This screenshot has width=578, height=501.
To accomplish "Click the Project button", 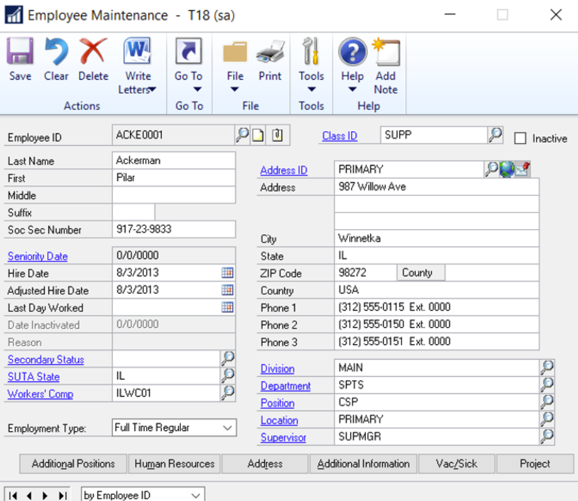I will (x=535, y=464).
